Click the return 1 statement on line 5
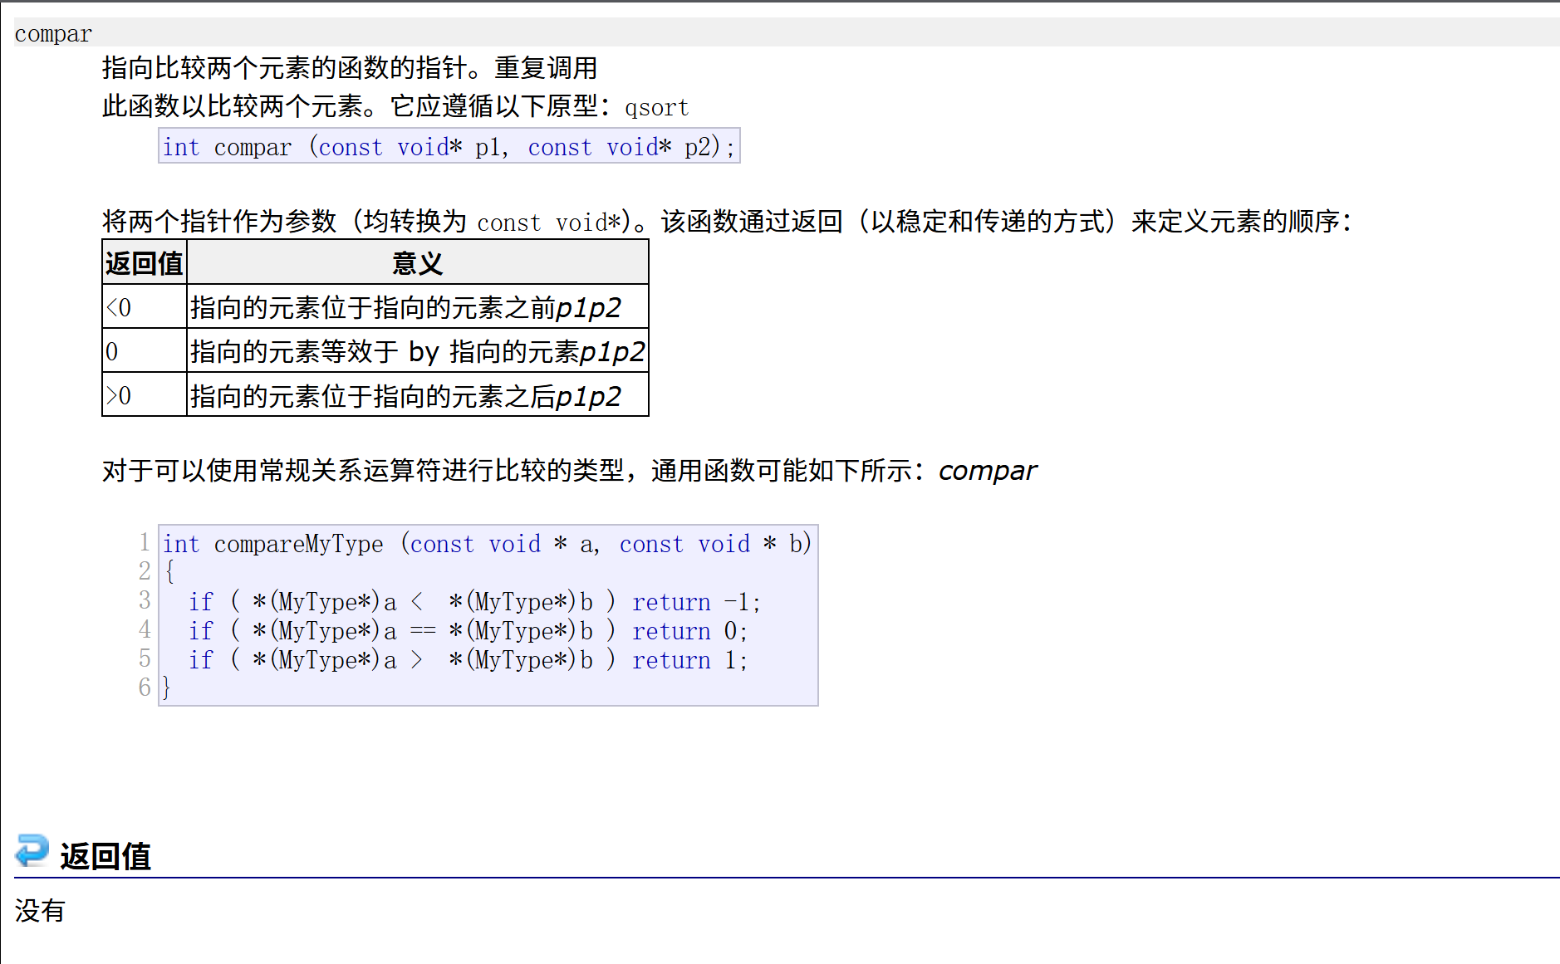The height and width of the screenshot is (964, 1560). tap(689, 659)
